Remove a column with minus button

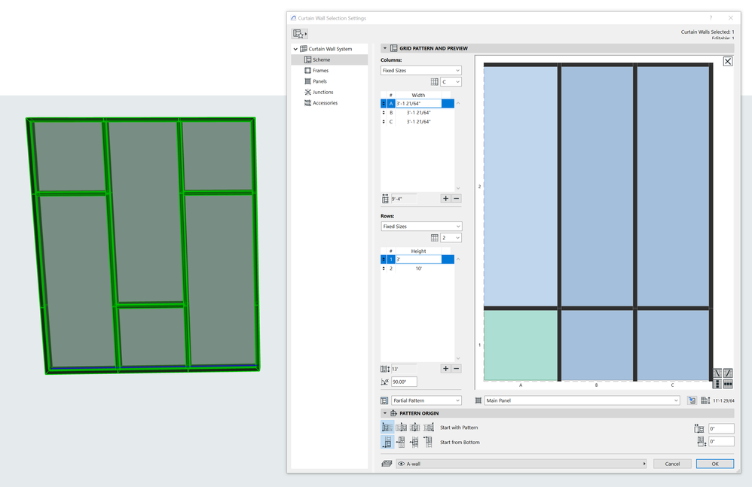[x=456, y=198]
